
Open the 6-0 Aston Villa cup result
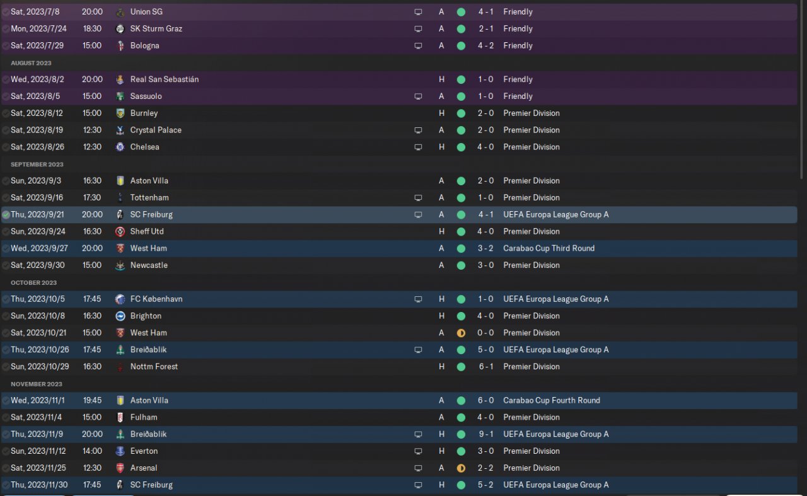tap(485, 401)
